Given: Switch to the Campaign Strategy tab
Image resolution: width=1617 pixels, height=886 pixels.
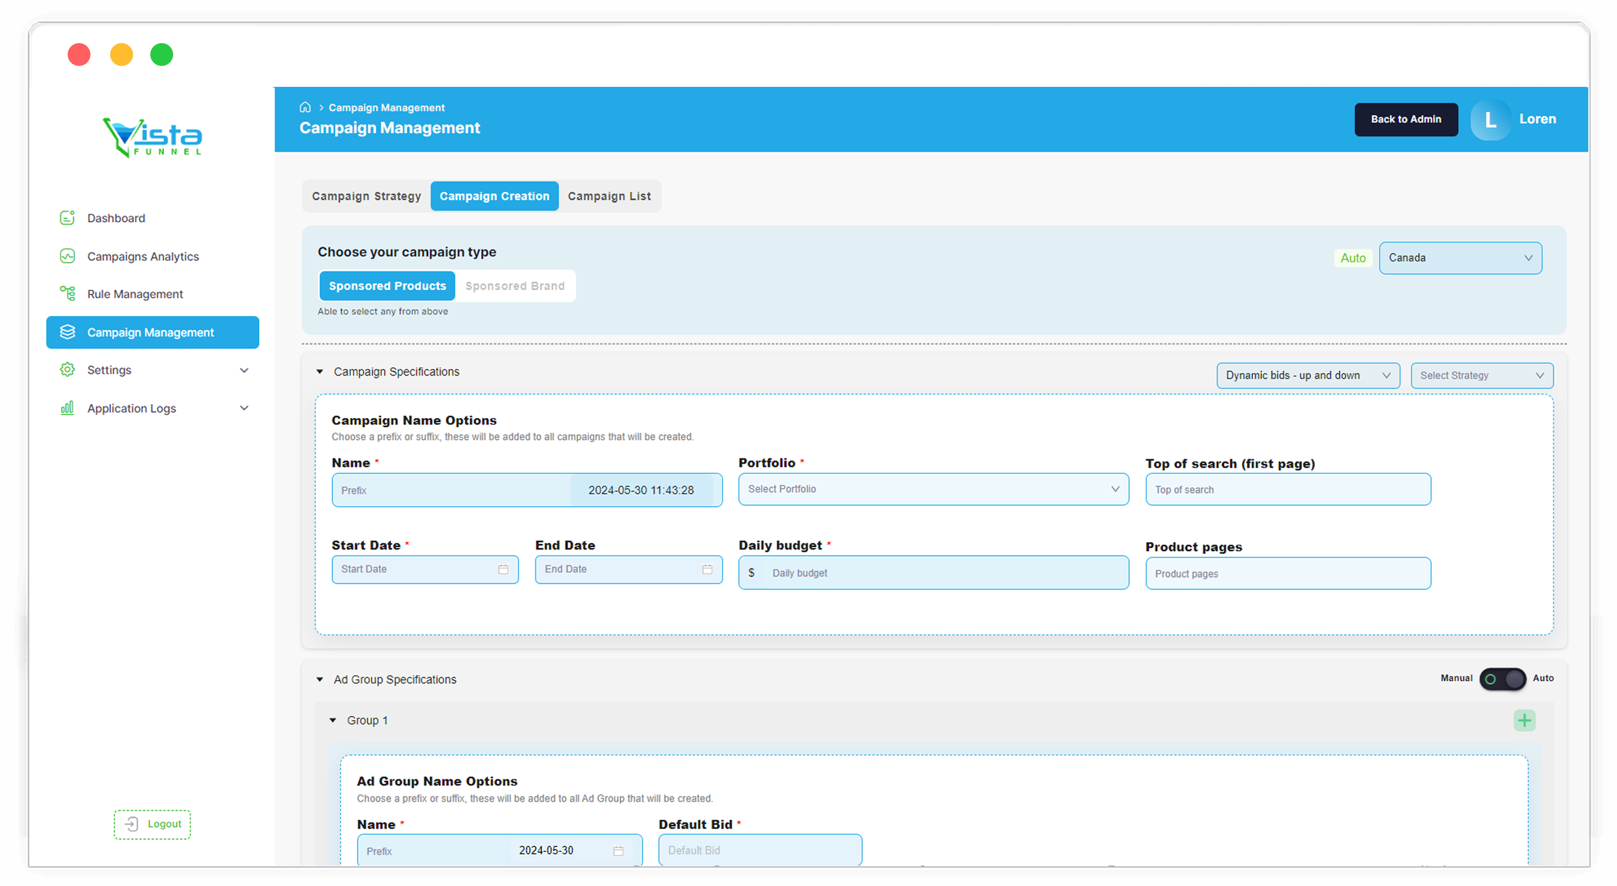Looking at the screenshot, I should pos(366,196).
